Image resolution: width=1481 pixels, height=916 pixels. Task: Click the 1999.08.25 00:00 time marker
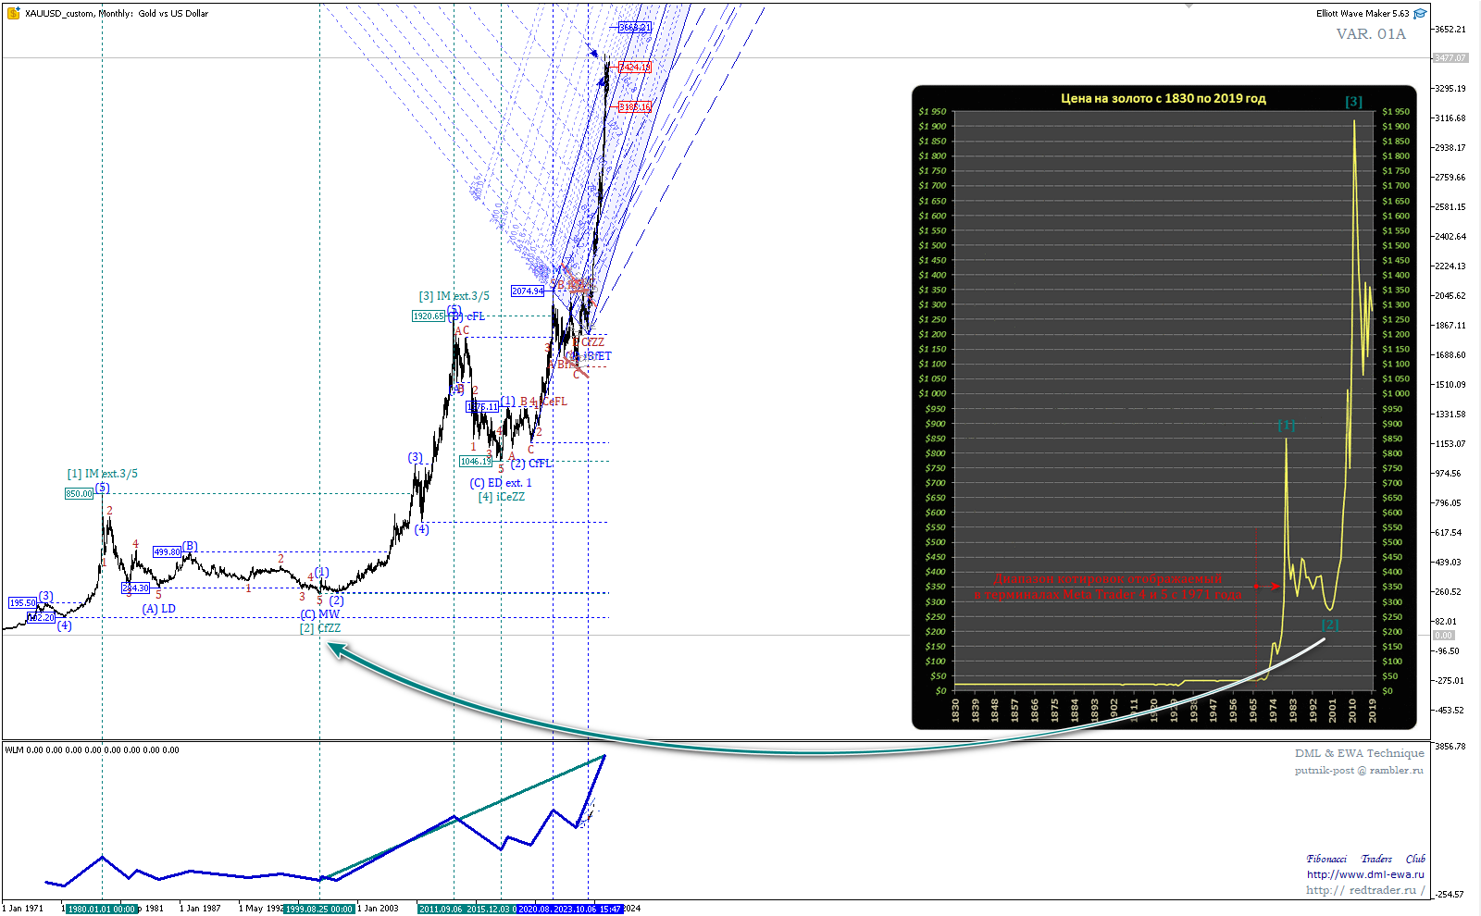(319, 909)
